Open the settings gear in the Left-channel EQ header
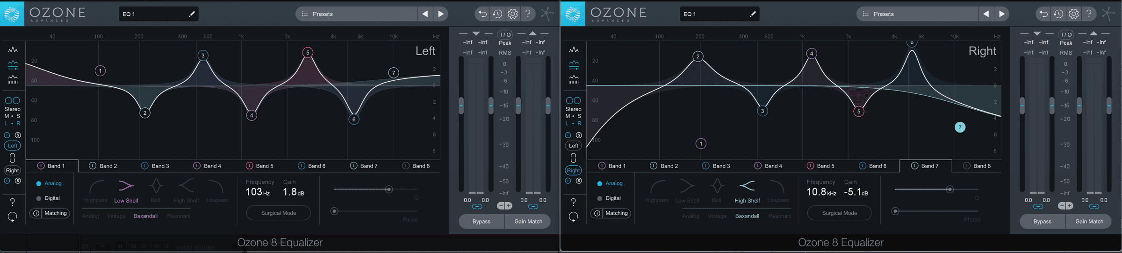 pyautogui.click(x=513, y=14)
